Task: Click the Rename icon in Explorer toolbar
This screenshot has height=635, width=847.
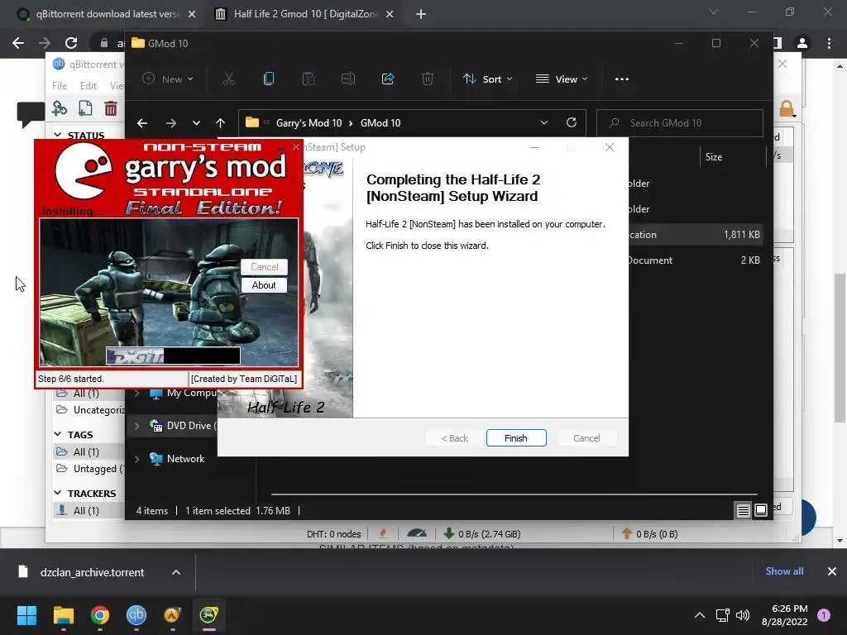Action: click(348, 79)
